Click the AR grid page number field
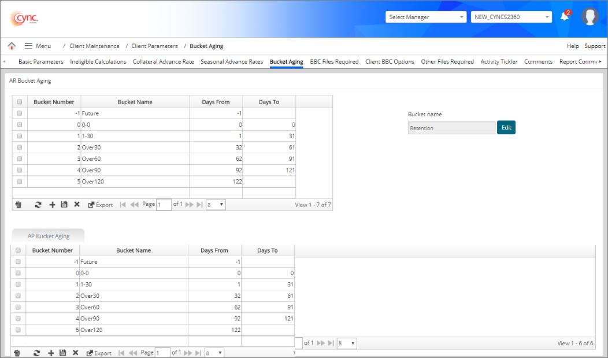 click(x=164, y=205)
